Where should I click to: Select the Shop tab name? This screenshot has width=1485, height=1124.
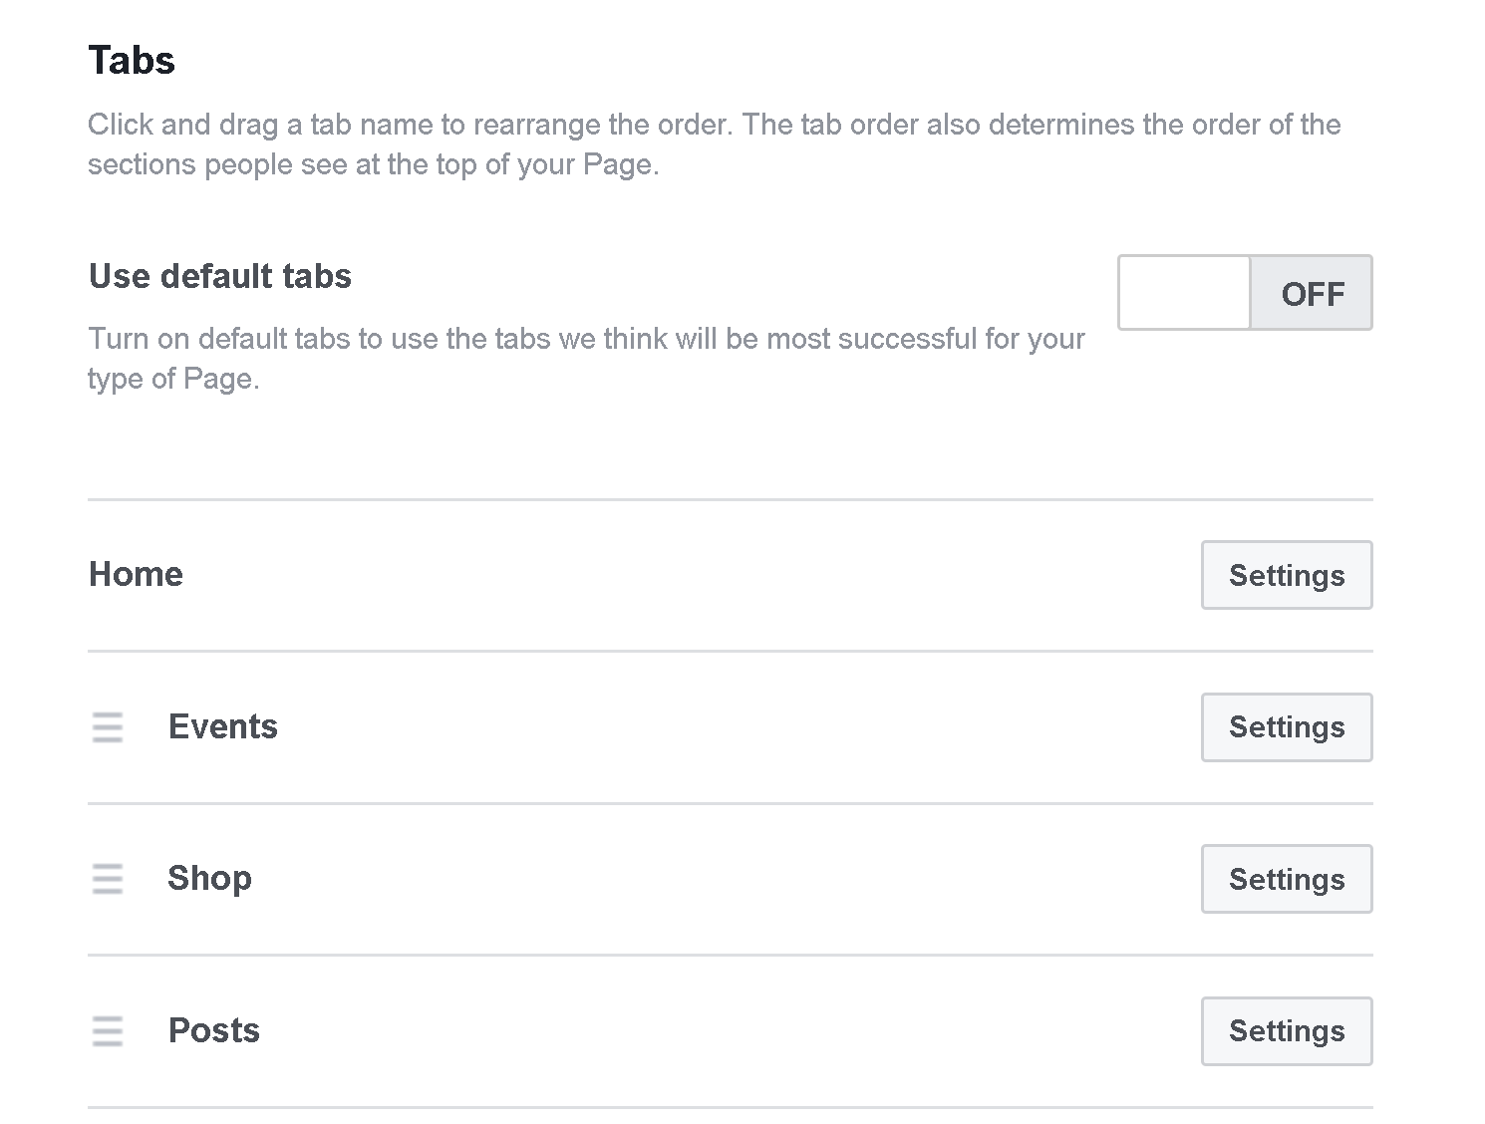(x=209, y=878)
